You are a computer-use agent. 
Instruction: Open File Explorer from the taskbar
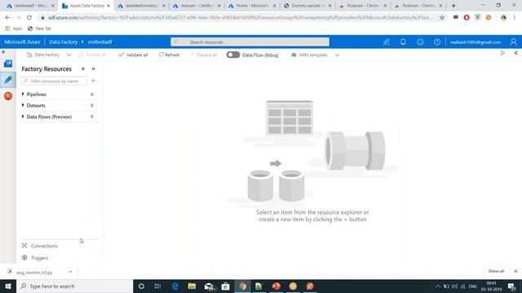192,286
